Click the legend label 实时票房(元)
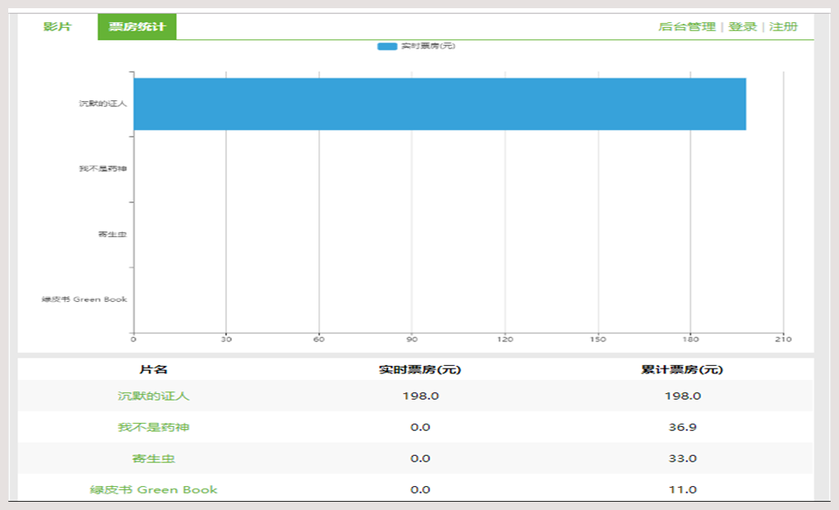 428,46
